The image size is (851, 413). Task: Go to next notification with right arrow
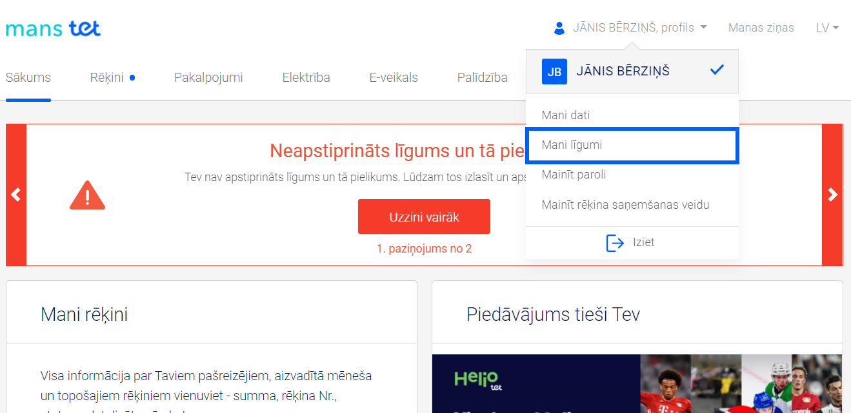pyautogui.click(x=832, y=195)
